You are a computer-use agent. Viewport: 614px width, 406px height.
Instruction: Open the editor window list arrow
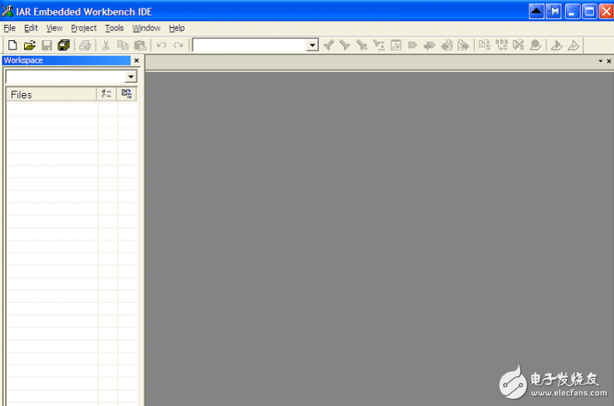600,60
